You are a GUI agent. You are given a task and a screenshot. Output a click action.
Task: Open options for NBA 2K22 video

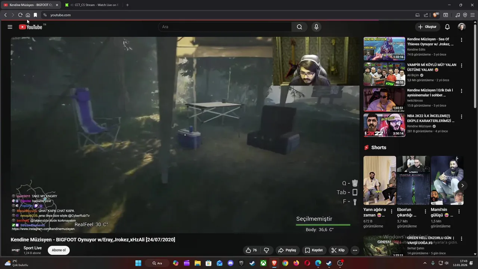[x=462, y=117]
